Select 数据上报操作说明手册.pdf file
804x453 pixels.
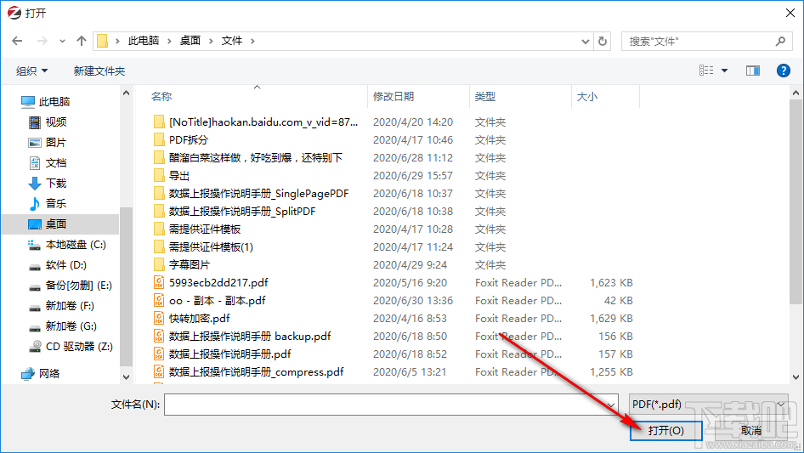pos(229,354)
